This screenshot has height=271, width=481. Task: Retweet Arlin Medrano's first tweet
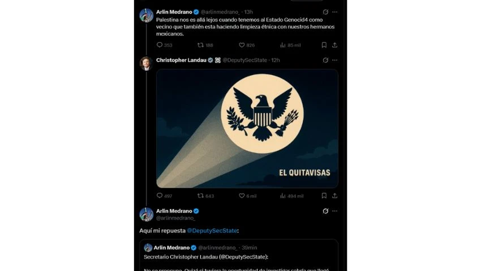(x=200, y=45)
